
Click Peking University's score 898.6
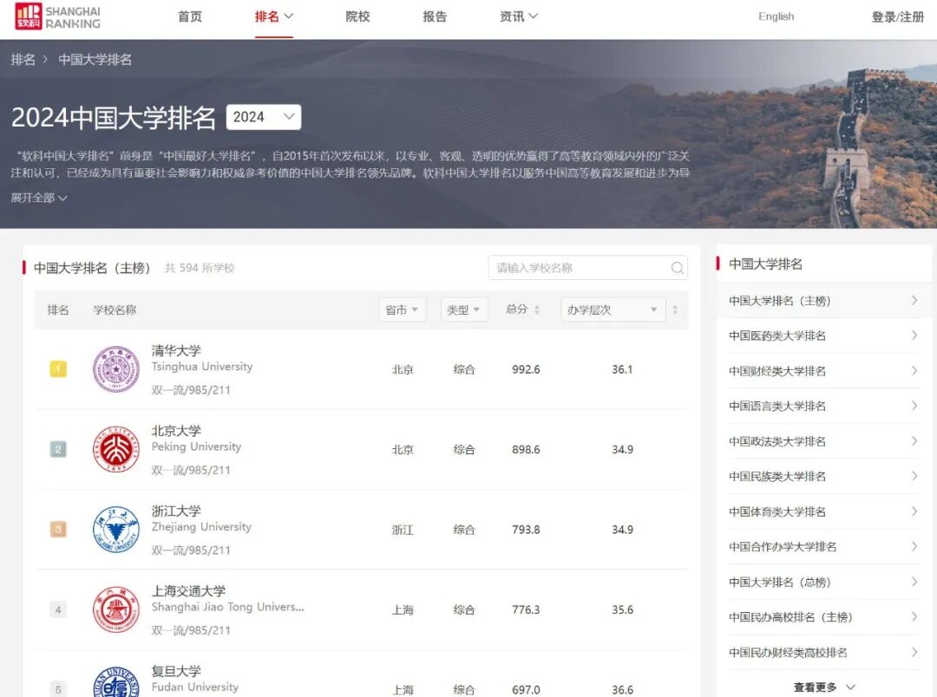pos(526,449)
